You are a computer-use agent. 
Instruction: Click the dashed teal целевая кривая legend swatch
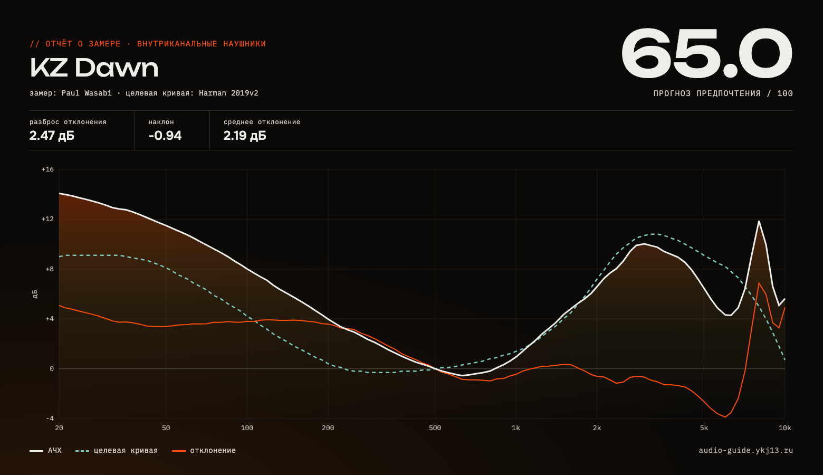tap(82, 451)
